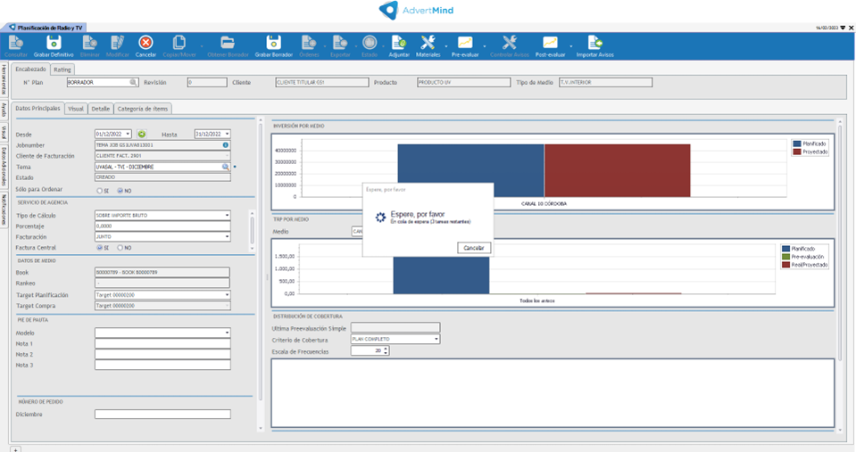
Task: Open the Desde date dropdown
Action: click(x=128, y=134)
